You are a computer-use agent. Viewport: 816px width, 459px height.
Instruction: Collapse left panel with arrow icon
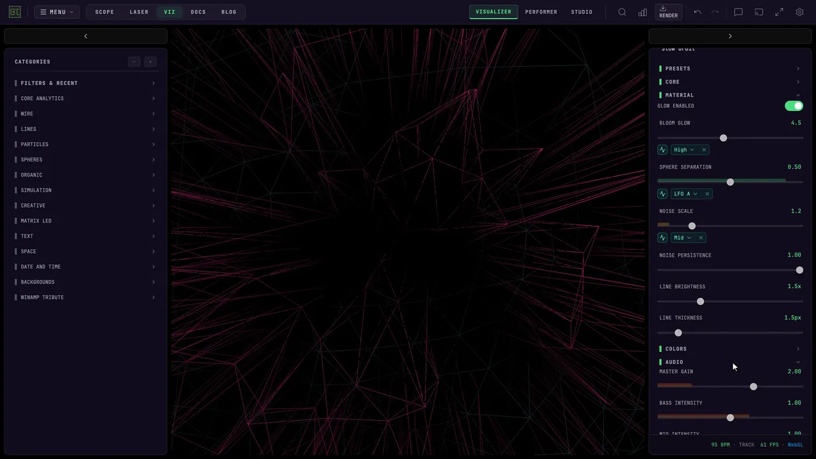coord(85,36)
